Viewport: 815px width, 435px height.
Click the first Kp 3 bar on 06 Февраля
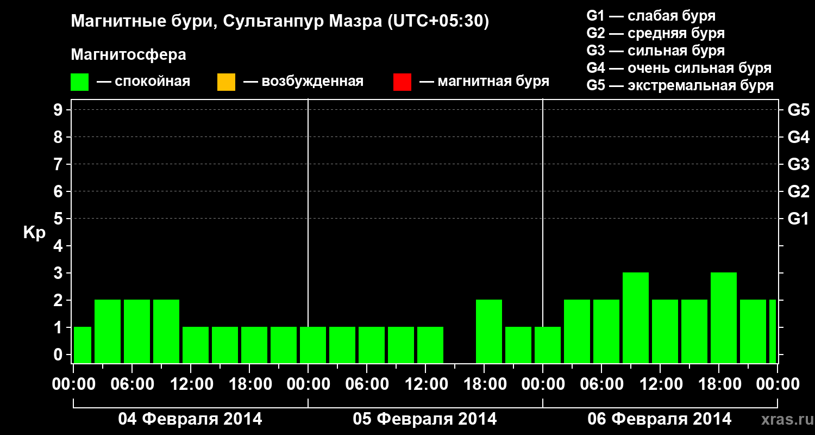point(636,318)
